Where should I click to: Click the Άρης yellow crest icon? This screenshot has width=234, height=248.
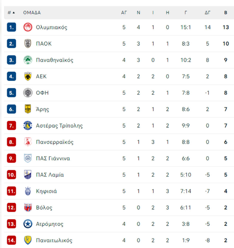[x=28, y=109]
